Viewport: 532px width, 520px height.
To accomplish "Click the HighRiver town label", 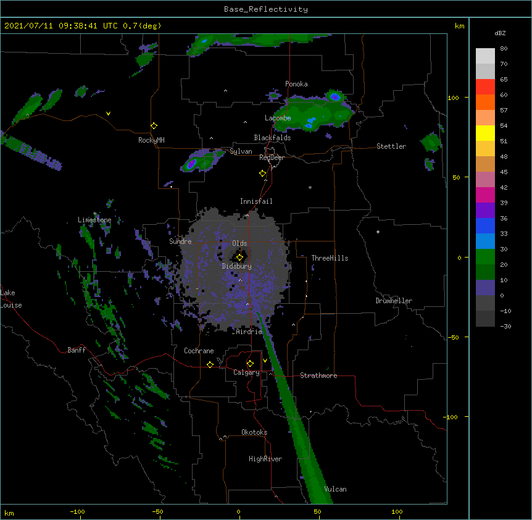I will tap(265, 459).
